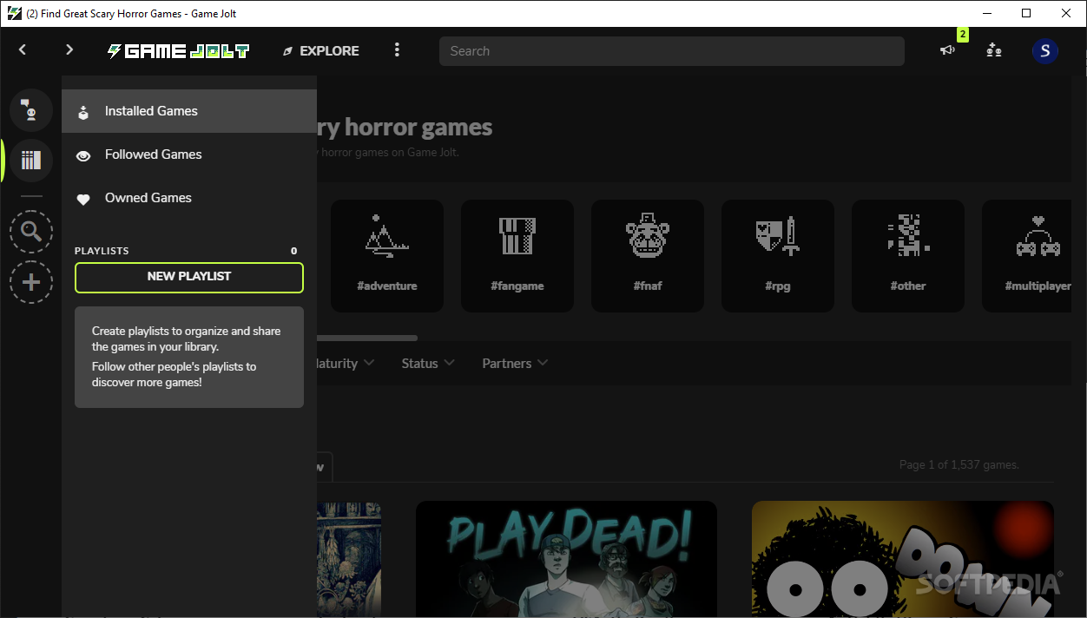Go back with the left arrow
This screenshot has height=618, width=1087.
click(x=23, y=50)
